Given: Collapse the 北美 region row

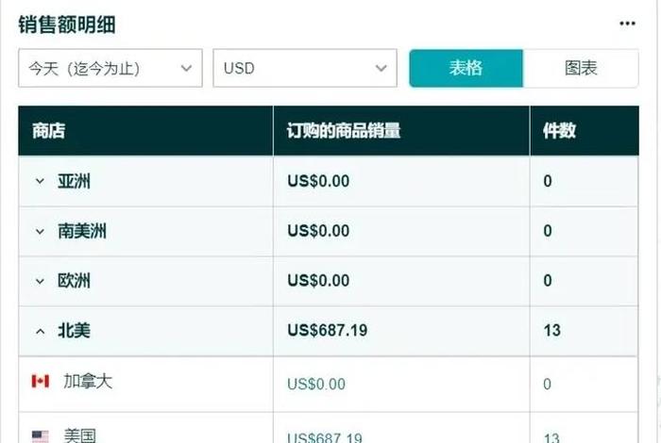Looking at the screenshot, I should (40, 332).
